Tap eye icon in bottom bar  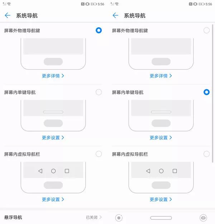[x=203, y=218]
